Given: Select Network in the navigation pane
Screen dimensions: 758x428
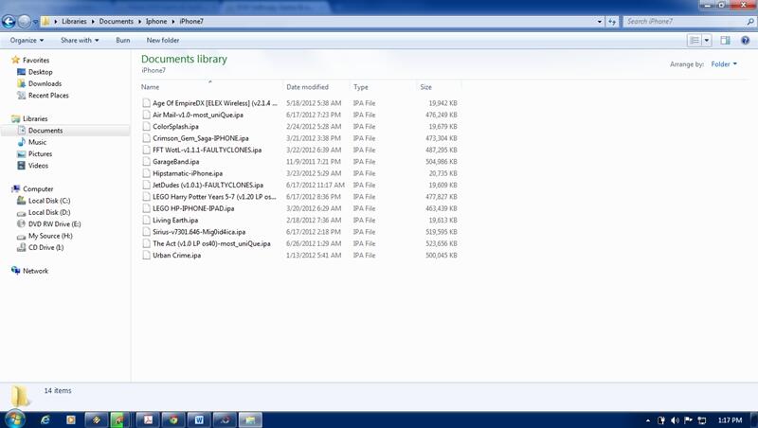Looking at the screenshot, I should [x=35, y=271].
